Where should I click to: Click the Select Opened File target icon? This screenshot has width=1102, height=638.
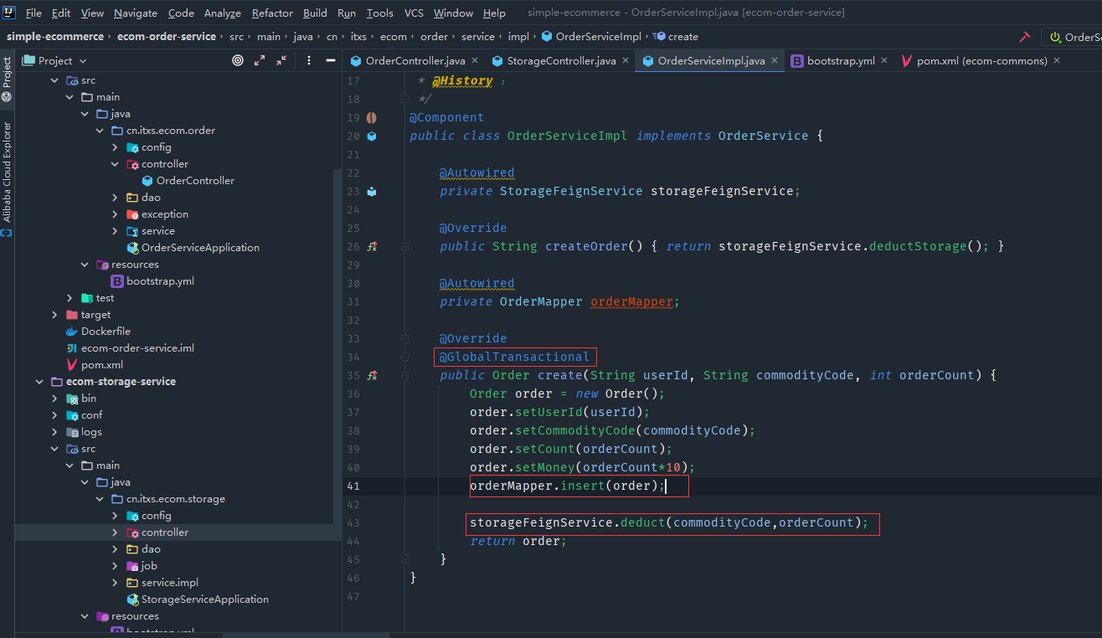pyautogui.click(x=238, y=60)
